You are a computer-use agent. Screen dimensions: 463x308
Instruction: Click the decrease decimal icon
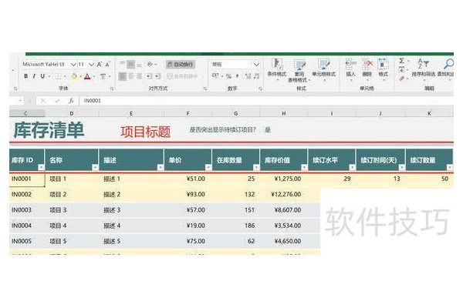pyautogui.click(x=257, y=76)
